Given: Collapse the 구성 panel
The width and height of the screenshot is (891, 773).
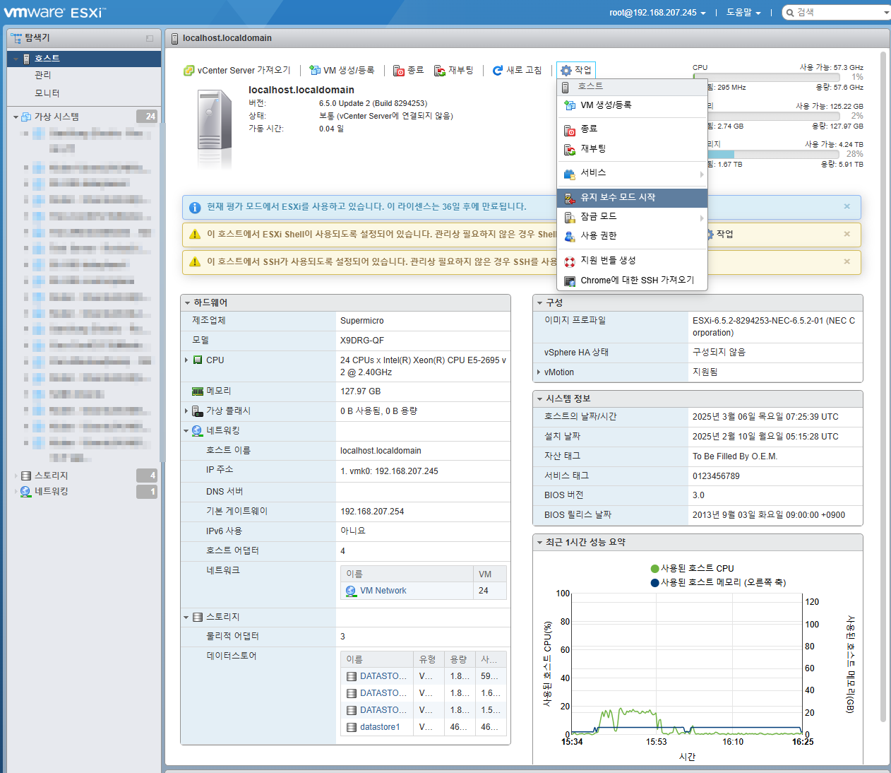Looking at the screenshot, I should pos(539,303).
